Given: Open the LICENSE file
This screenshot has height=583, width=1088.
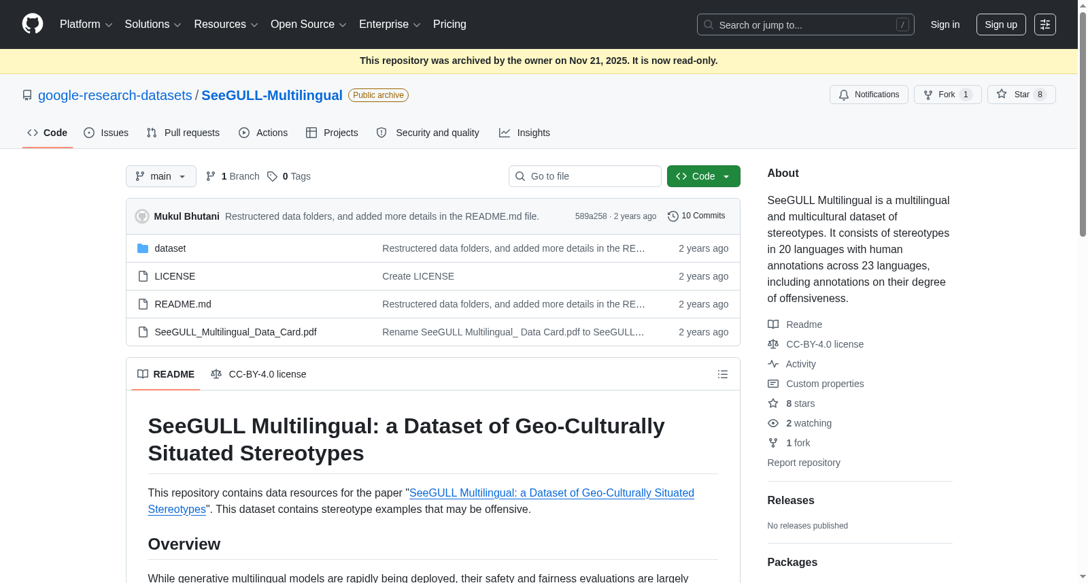Looking at the screenshot, I should (175, 276).
